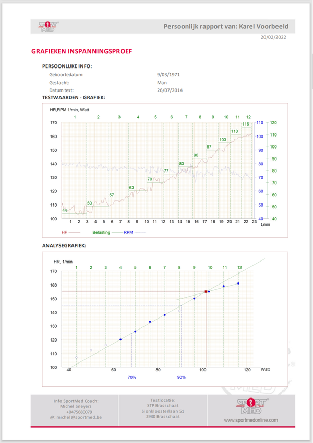Open the www.sportmedonline.com link
This screenshot has height=443, width=313.
coord(251,420)
